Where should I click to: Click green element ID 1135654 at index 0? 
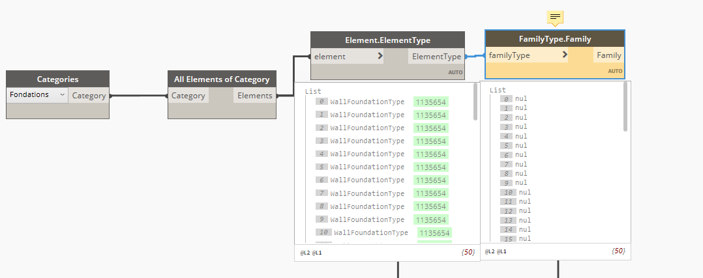[430, 102]
